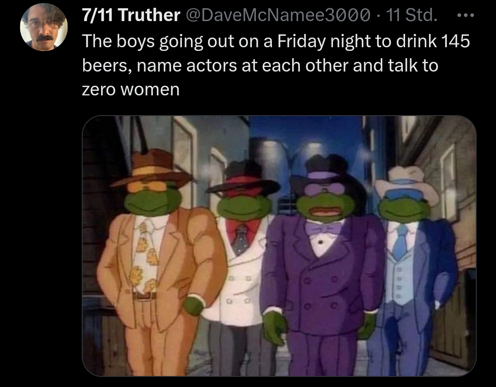
Task: Select the words 'zero women' in tweet
Action: pos(130,89)
